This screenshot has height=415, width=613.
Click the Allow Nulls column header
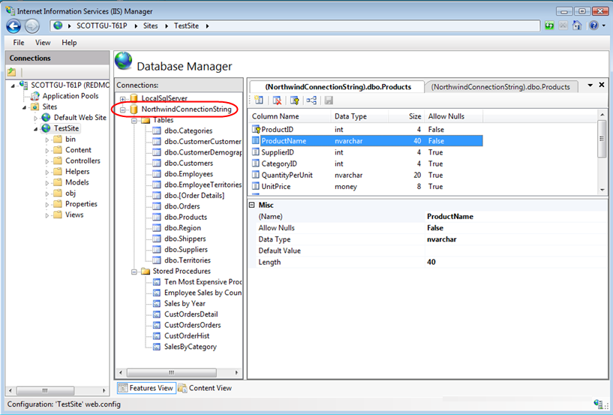tap(454, 116)
